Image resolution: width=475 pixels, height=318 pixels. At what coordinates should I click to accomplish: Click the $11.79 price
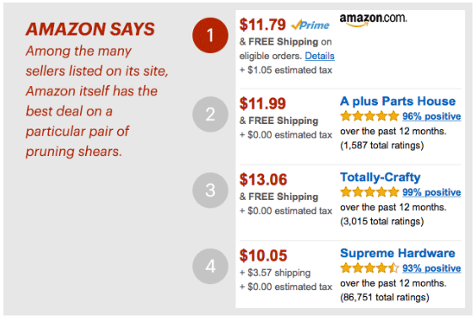[262, 24]
